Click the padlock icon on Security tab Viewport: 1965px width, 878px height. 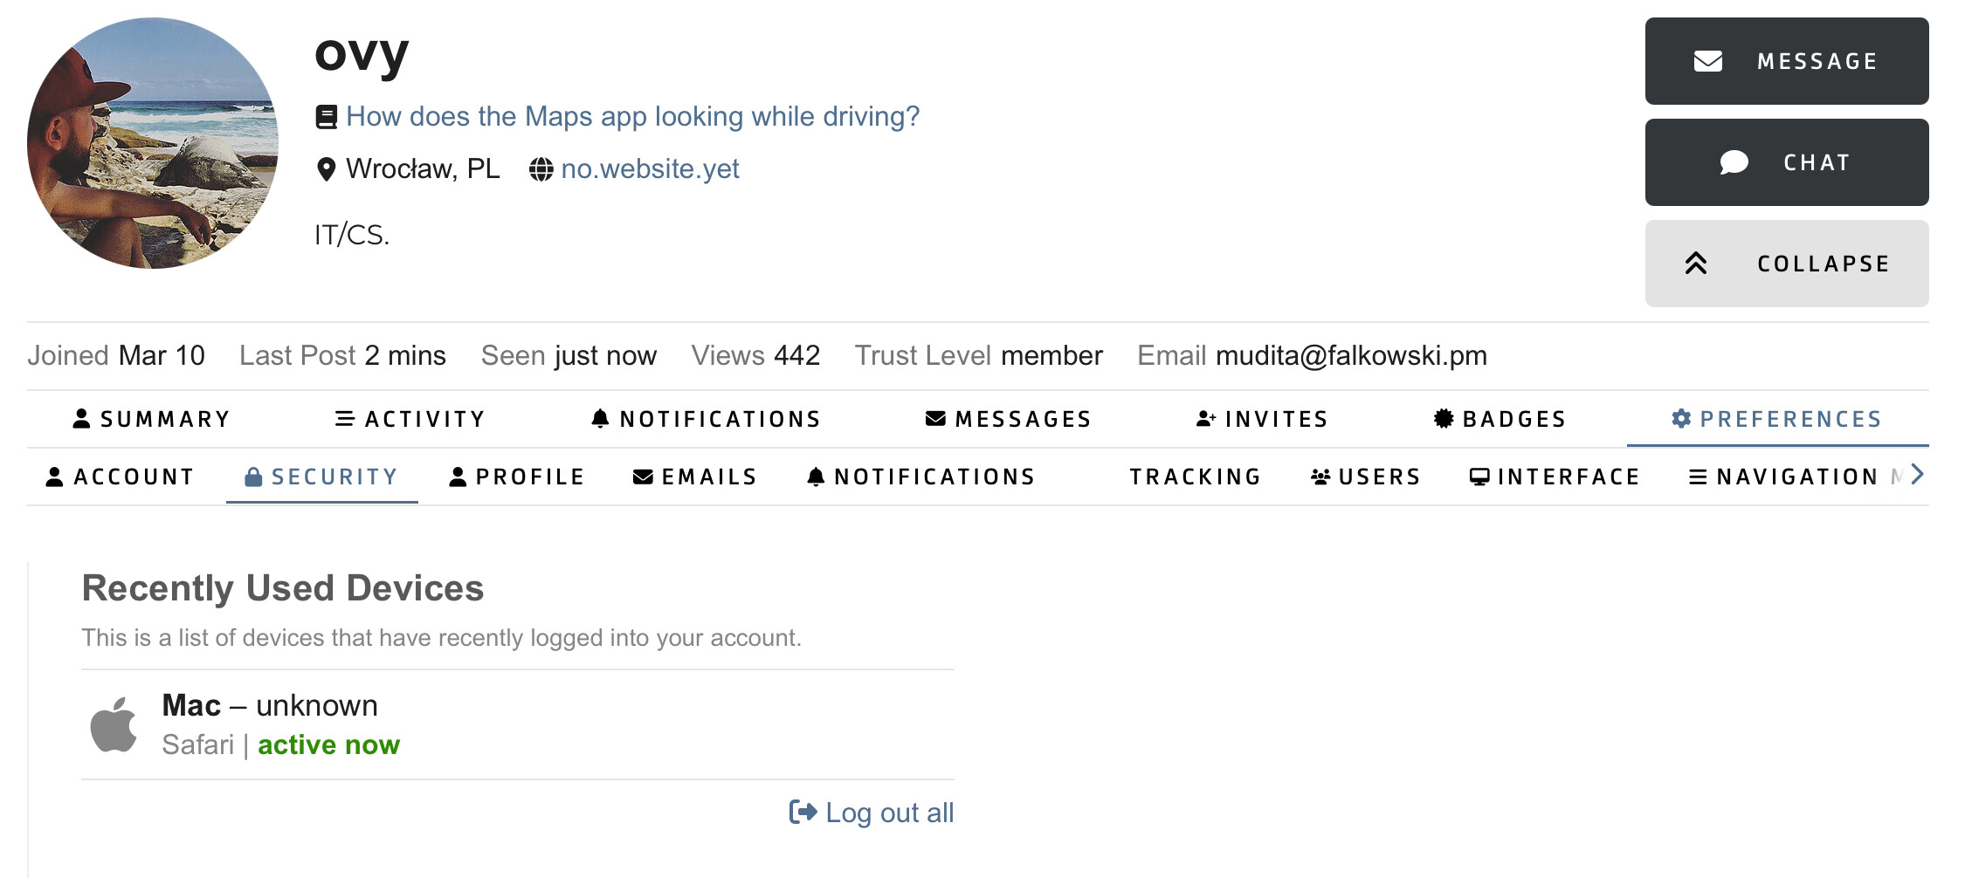(x=253, y=477)
